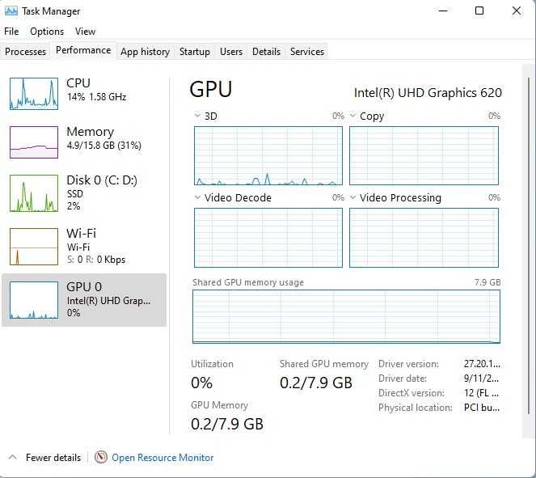Click the Fewer details collapse arrow icon
This screenshot has width=536, height=478.
(x=12, y=457)
